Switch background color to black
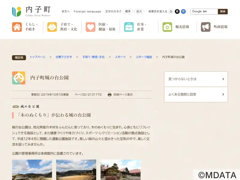The height and width of the screenshot is (180, 240). [x=177, y=11]
